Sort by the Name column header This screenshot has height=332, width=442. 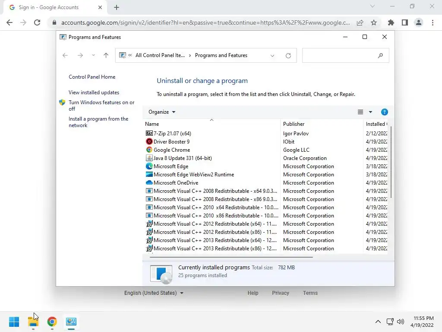tap(212, 124)
